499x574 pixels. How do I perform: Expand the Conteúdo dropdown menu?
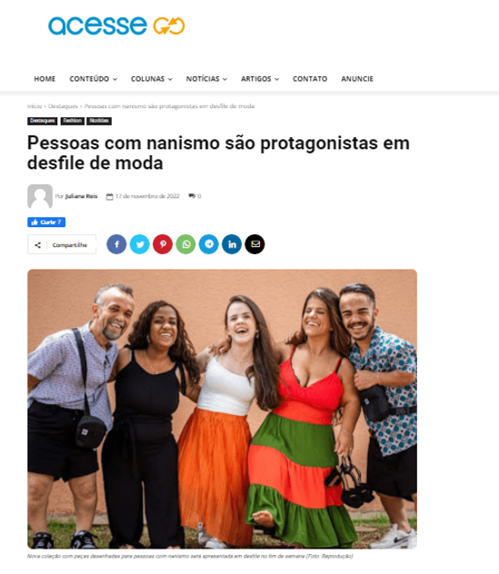click(93, 79)
